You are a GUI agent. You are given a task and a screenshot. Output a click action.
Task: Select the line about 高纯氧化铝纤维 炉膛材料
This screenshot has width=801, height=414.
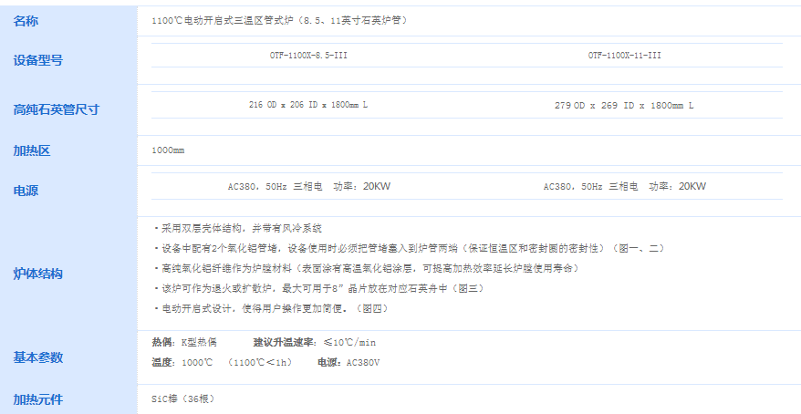pyautogui.click(x=366, y=268)
